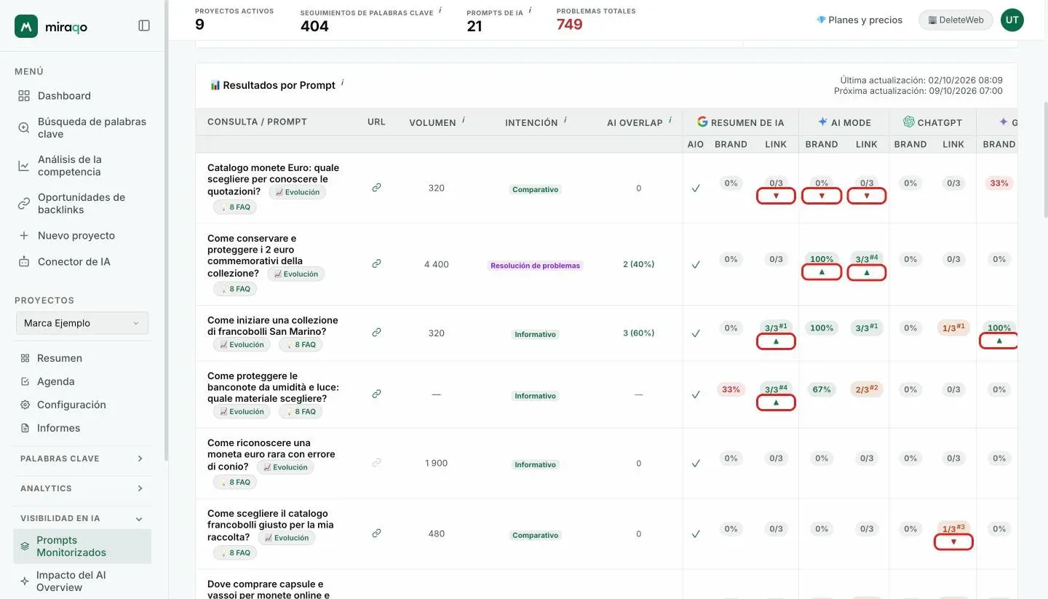
Task: Click the ChatGPT column header
Action: tap(932, 122)
